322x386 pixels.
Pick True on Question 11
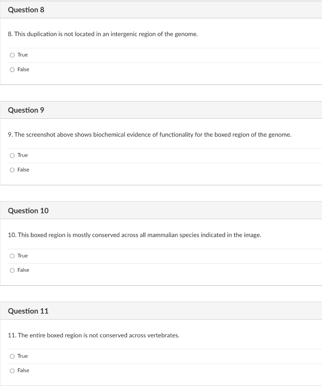point(12,356)
